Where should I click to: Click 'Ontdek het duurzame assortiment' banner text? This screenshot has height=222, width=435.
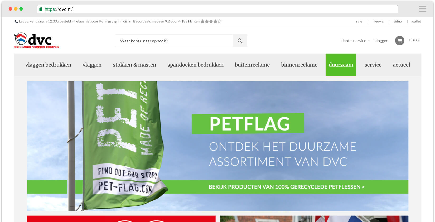[283, 154]
